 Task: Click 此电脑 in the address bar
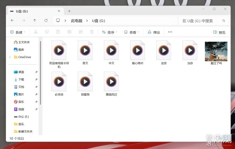(x=77, y=21)
